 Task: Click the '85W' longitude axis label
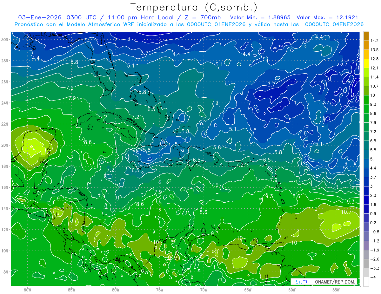(x=71, y=290)
